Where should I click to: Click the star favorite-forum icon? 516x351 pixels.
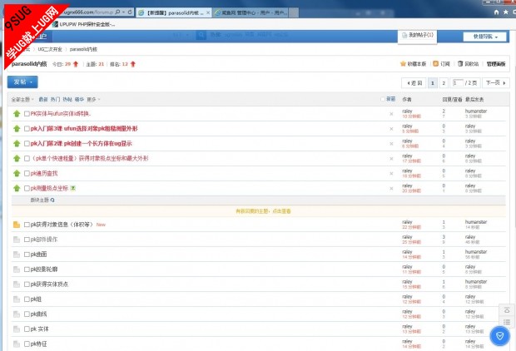click(x=403, y=63)
